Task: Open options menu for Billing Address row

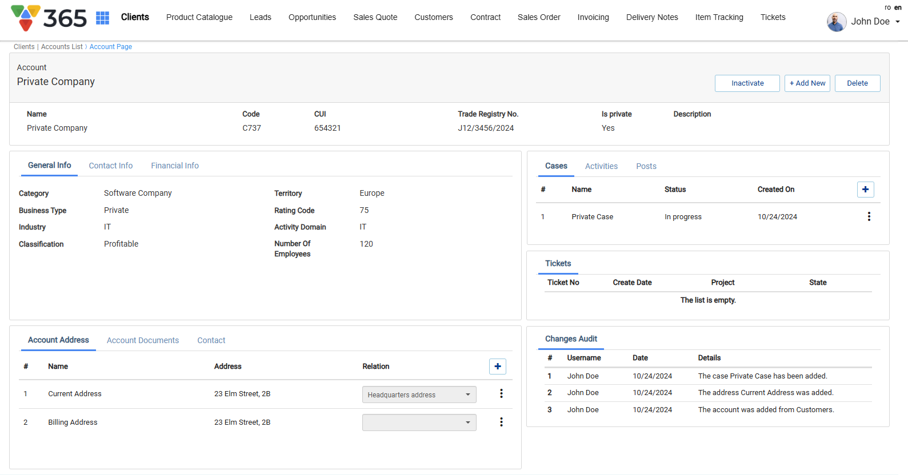Action: click(x=501, y=422)
